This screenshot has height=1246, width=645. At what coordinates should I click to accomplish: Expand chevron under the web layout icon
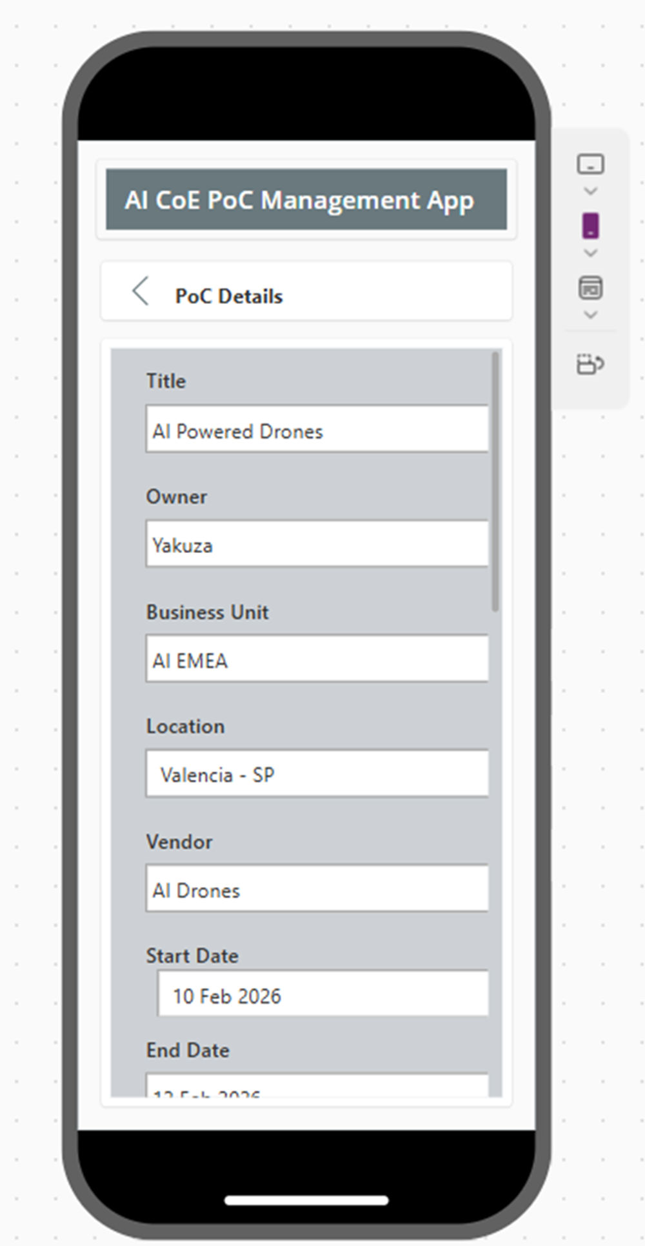click(590, 315)
